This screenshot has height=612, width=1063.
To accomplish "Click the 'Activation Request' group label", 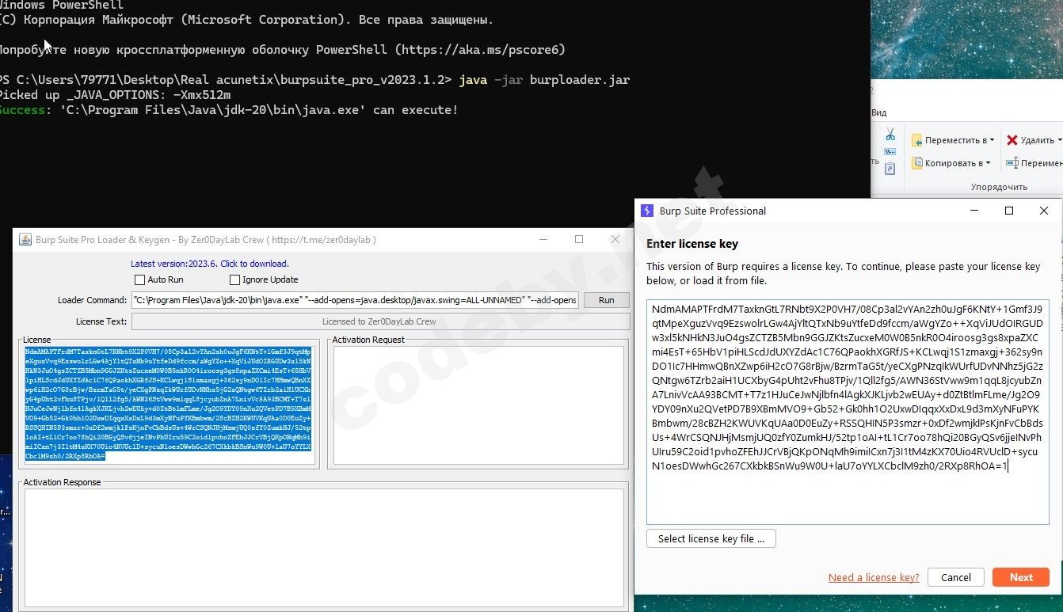I will (368, 340).
